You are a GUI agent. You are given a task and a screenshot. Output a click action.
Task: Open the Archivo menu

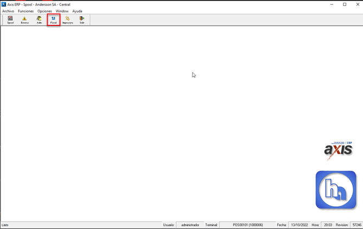(x=8, y=11)
